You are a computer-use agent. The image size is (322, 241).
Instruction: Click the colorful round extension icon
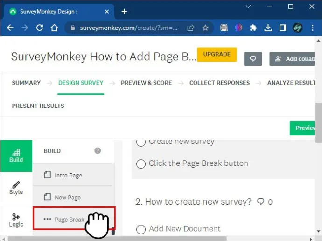tap(238, 28)
